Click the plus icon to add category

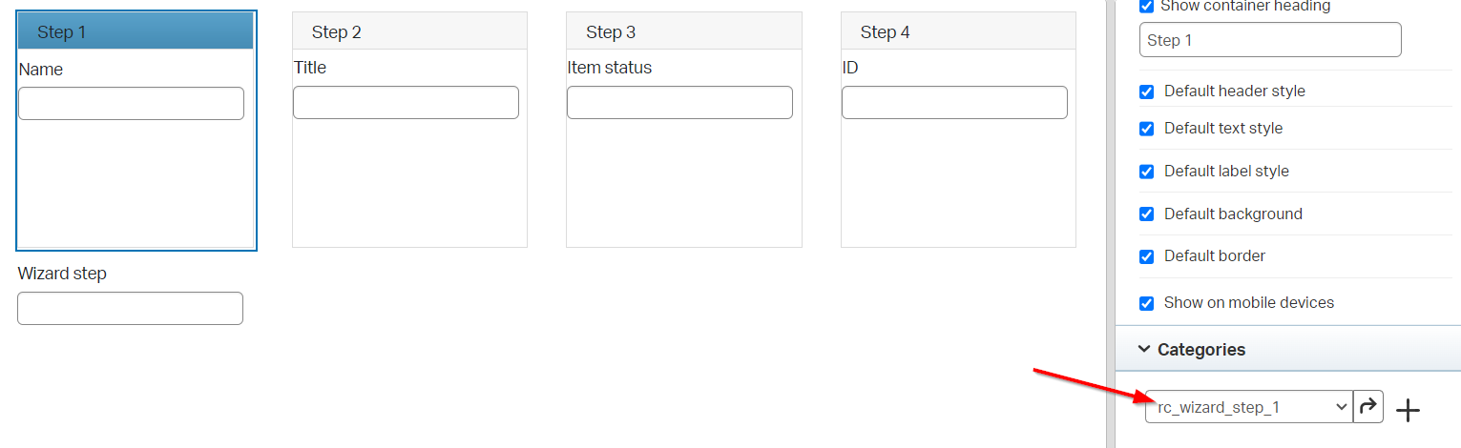coord(1408,410)
